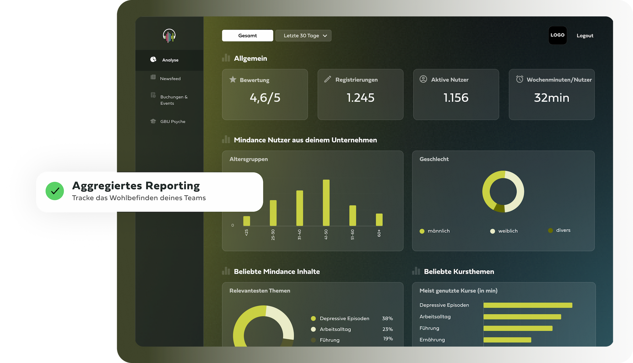Click chart icon beside Beliebte Mindance Inhalte
Screen dimensions: 633x363
coord(226,271)
